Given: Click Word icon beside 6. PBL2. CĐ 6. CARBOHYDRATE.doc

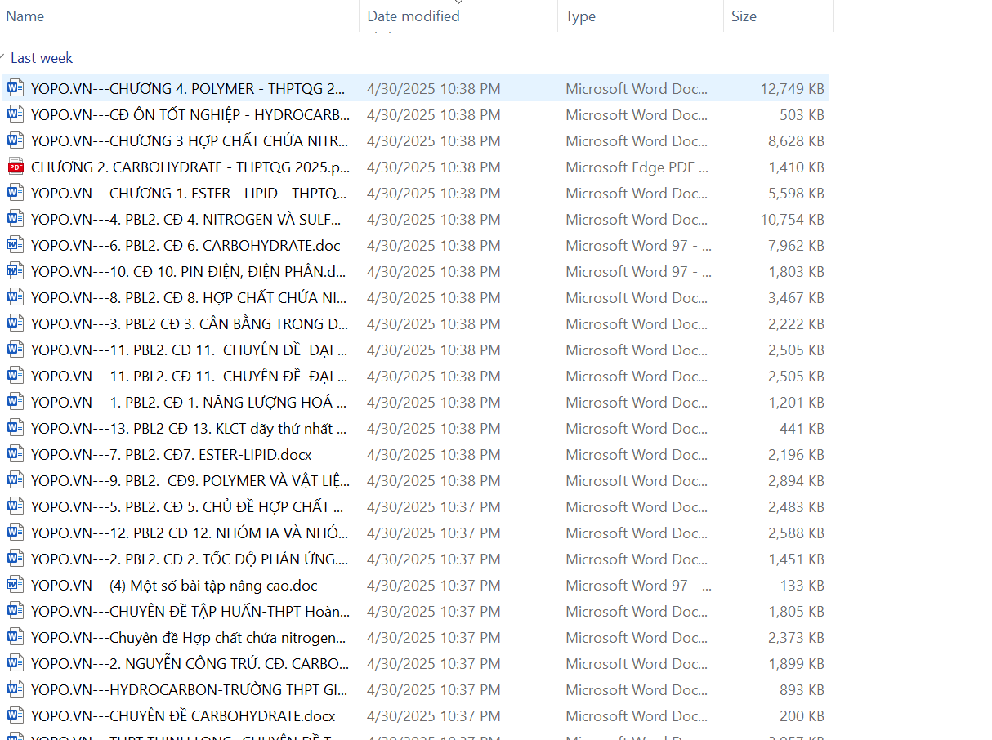Looking at the screenshot, I should (x=16, y=245).
